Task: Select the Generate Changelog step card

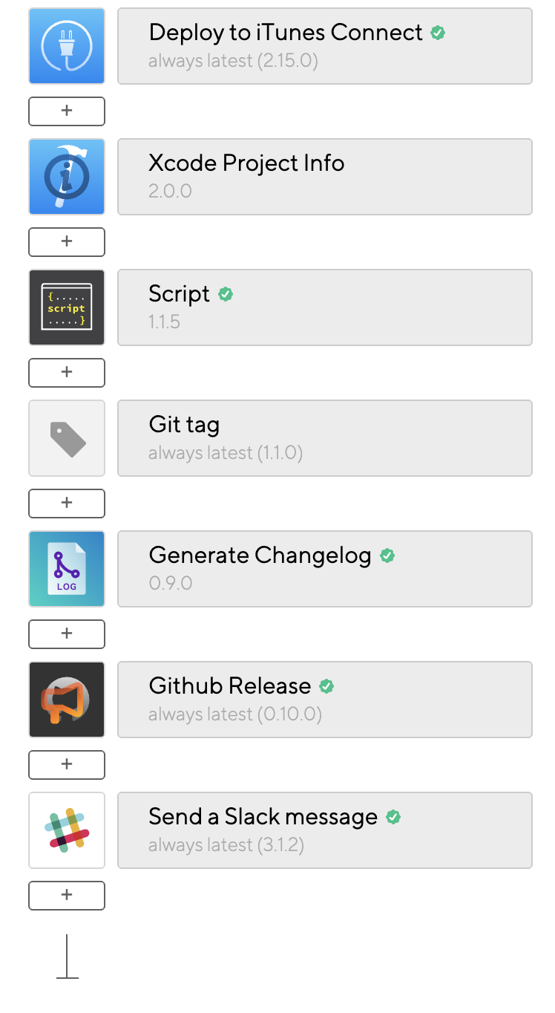Action: [325, 569]
